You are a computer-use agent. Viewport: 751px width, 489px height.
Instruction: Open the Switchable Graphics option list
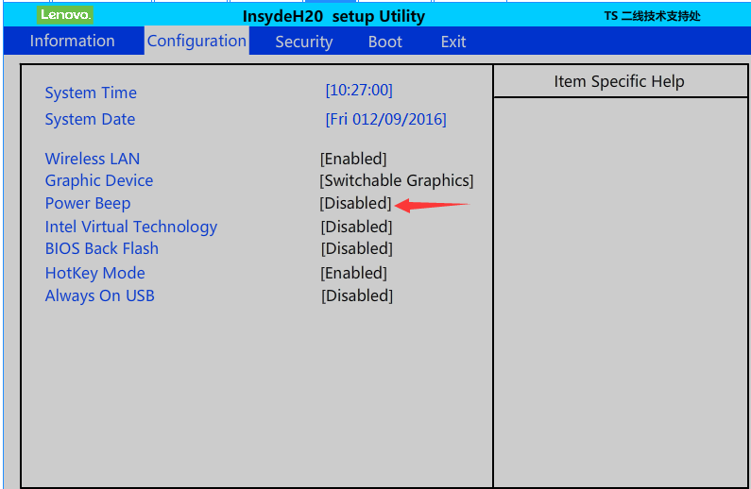[x=397, y=180]
